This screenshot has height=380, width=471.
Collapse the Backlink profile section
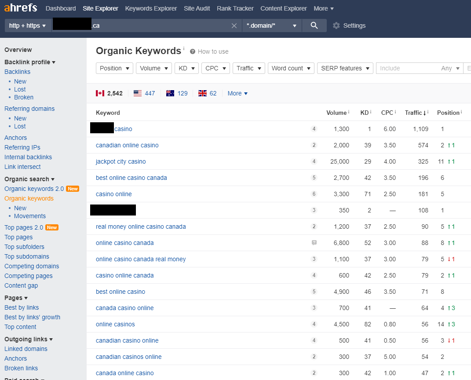pos(30,62)
